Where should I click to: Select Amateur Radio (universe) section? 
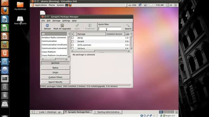coord(54,38)
